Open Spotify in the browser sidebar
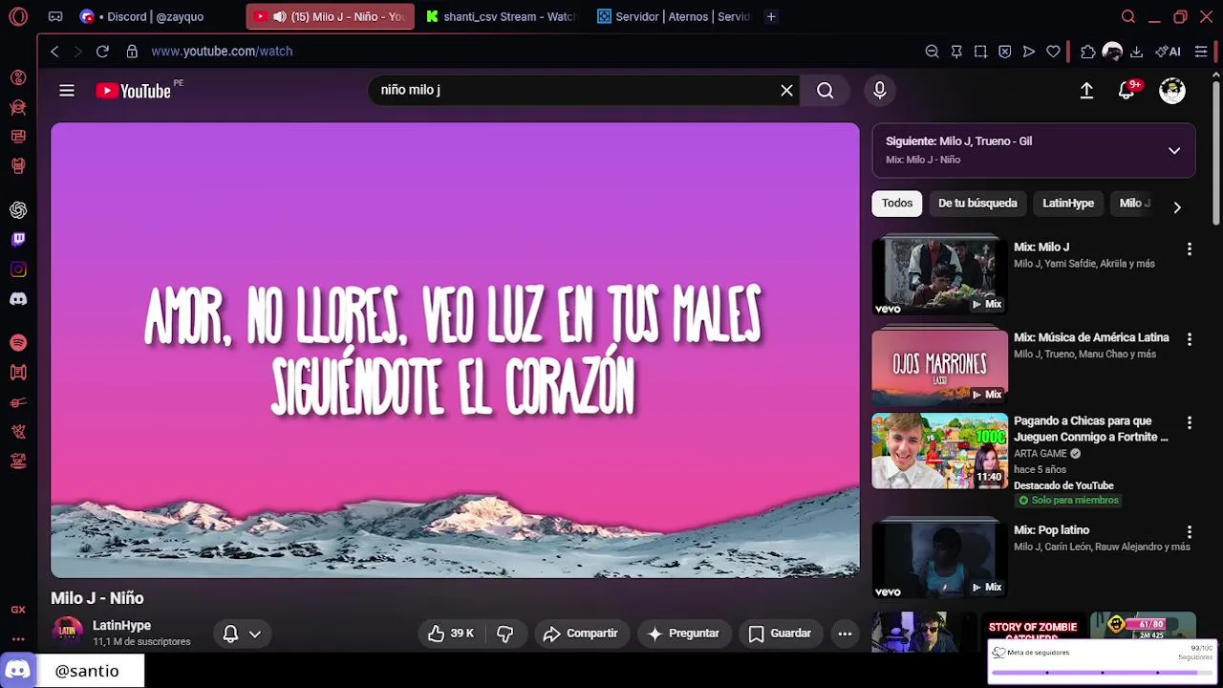1223x688 pixels. point(18,342)
